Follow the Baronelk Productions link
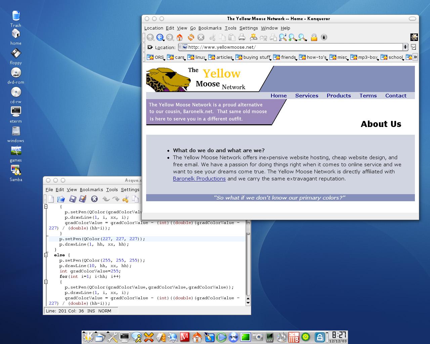 [x=199, y=179]
